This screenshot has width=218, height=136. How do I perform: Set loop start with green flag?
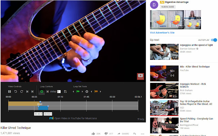coord(78,91)
